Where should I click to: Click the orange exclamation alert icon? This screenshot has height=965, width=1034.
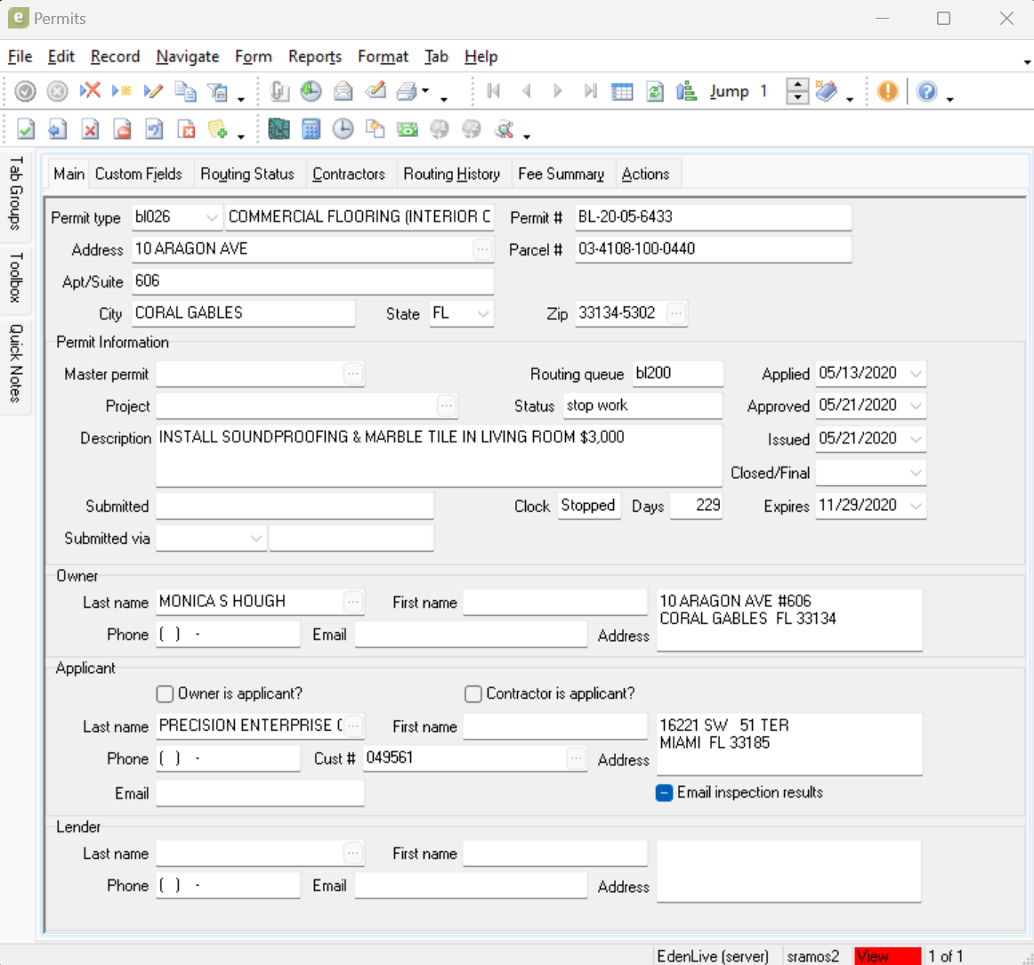[x=887, y=91]
